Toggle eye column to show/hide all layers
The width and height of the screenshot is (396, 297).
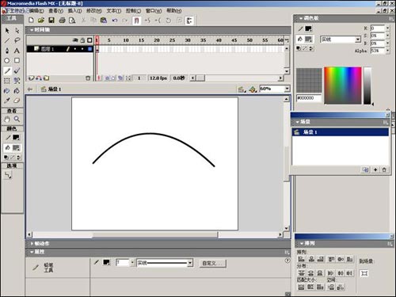[75, 40]
